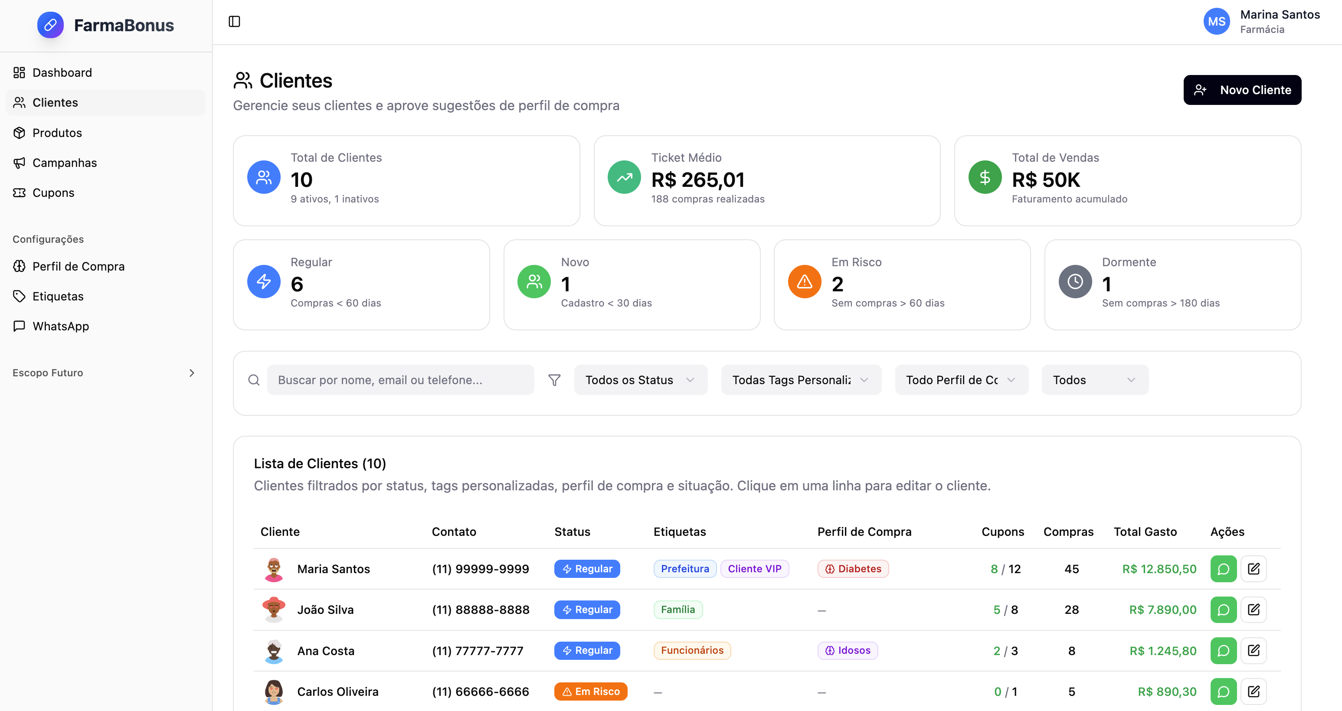Click Novo green users card icon
The height and width of the screenshot is (711, 1342).
click(x=534, y=281)
